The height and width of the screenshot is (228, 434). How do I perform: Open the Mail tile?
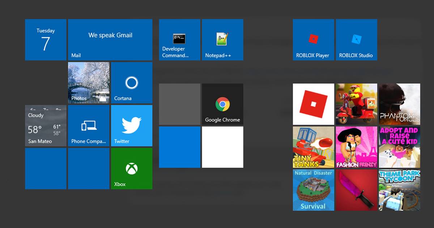[x=110, y=40]
